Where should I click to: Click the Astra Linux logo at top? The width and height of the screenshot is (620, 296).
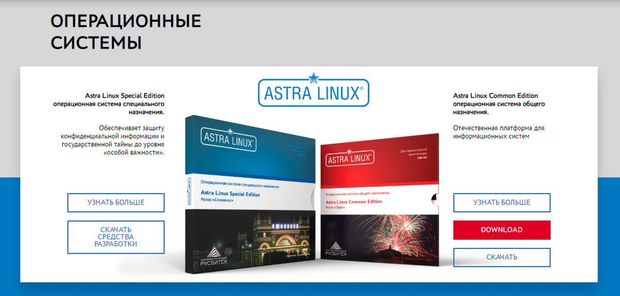(313, 90)
